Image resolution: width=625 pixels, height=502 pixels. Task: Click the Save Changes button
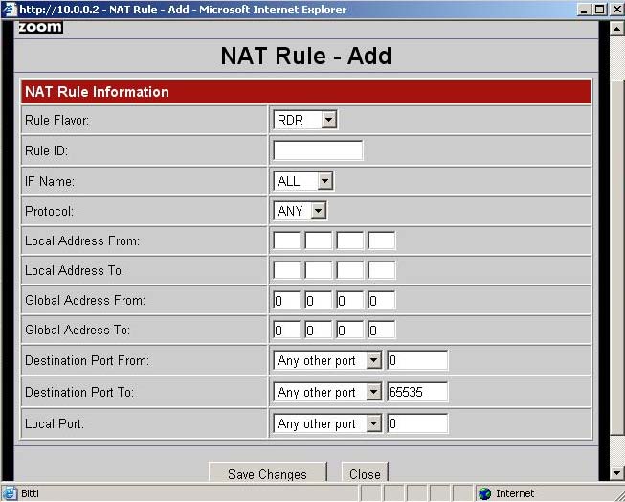[267, 473]
